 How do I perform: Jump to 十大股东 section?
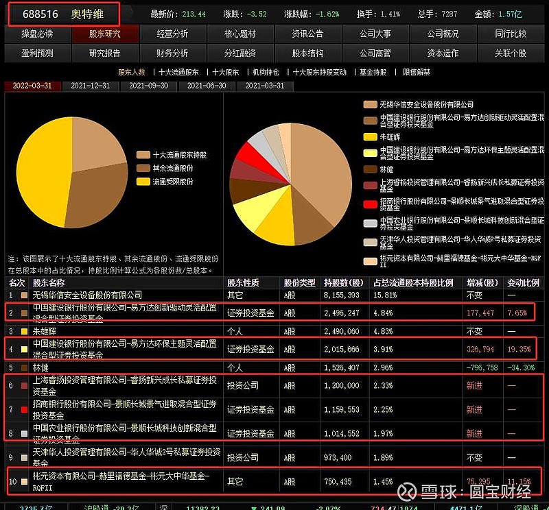(226, 73)
